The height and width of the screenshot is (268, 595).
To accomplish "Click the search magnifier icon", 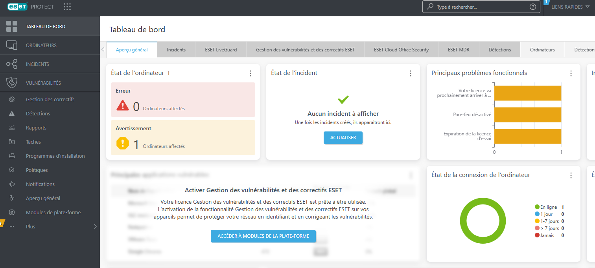I will pyautogui.click(x=430, y=7).
